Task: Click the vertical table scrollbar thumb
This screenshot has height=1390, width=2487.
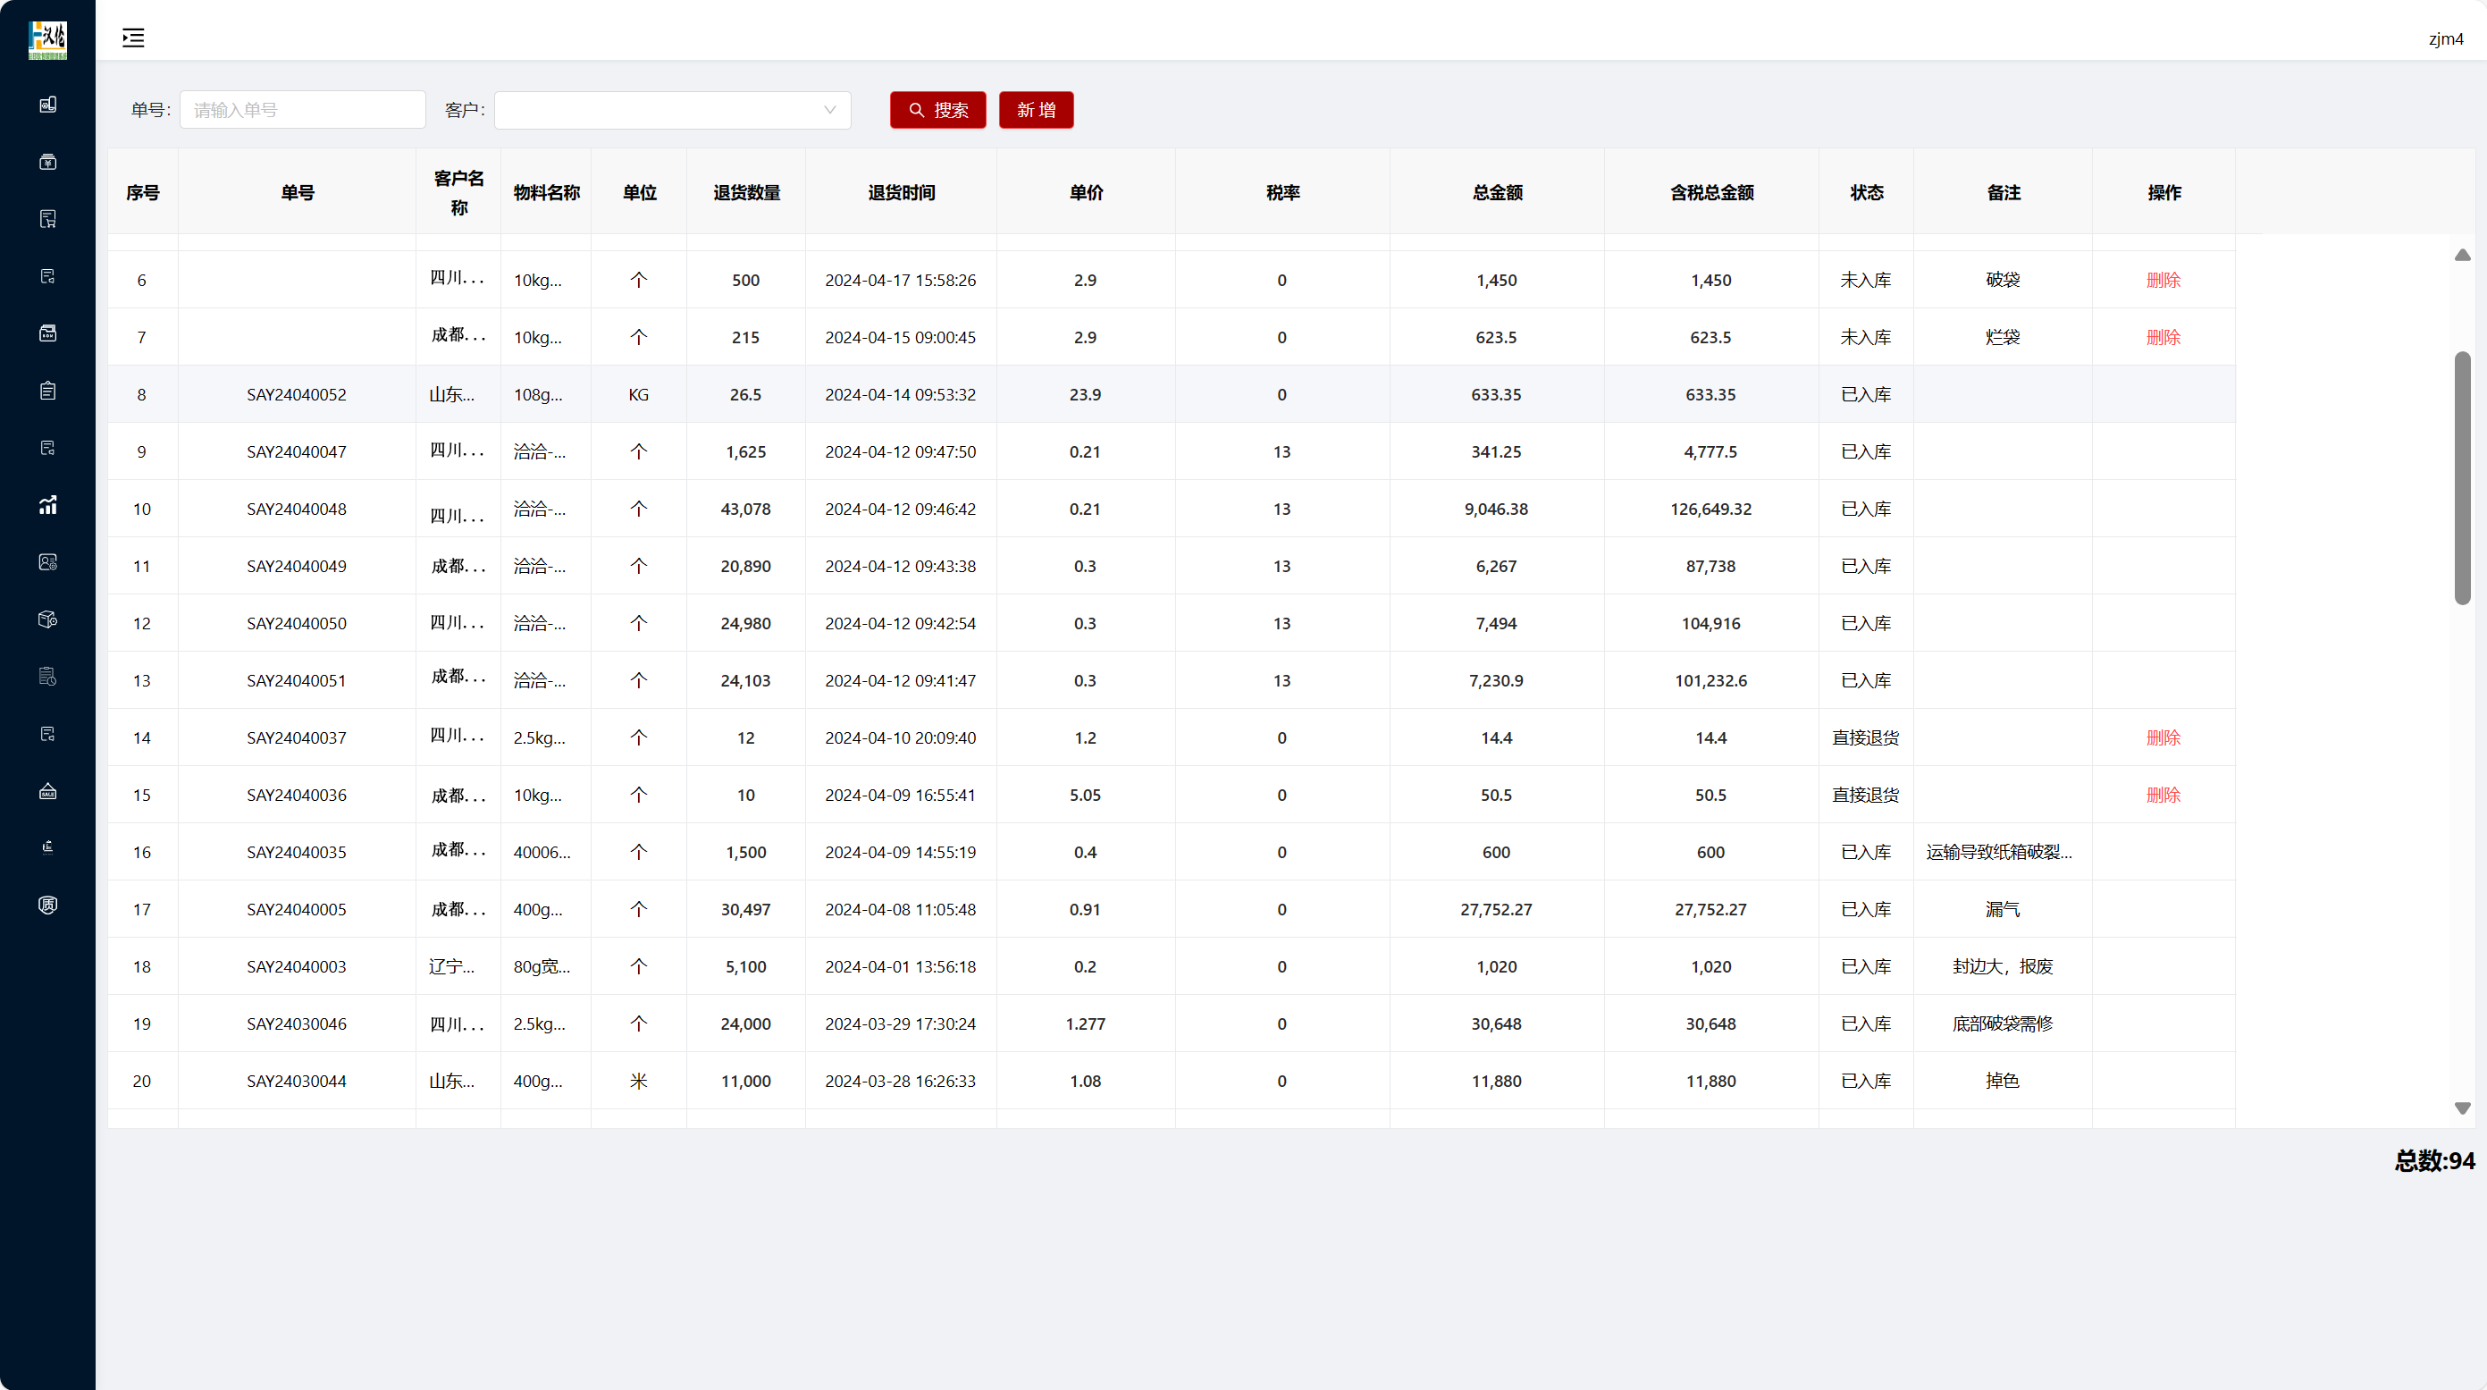Action: point(2463,478)
